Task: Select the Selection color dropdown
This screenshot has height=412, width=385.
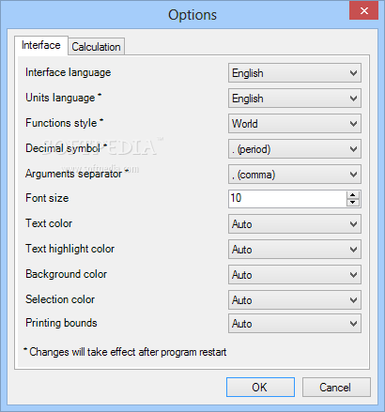Action: click(295, 300)
